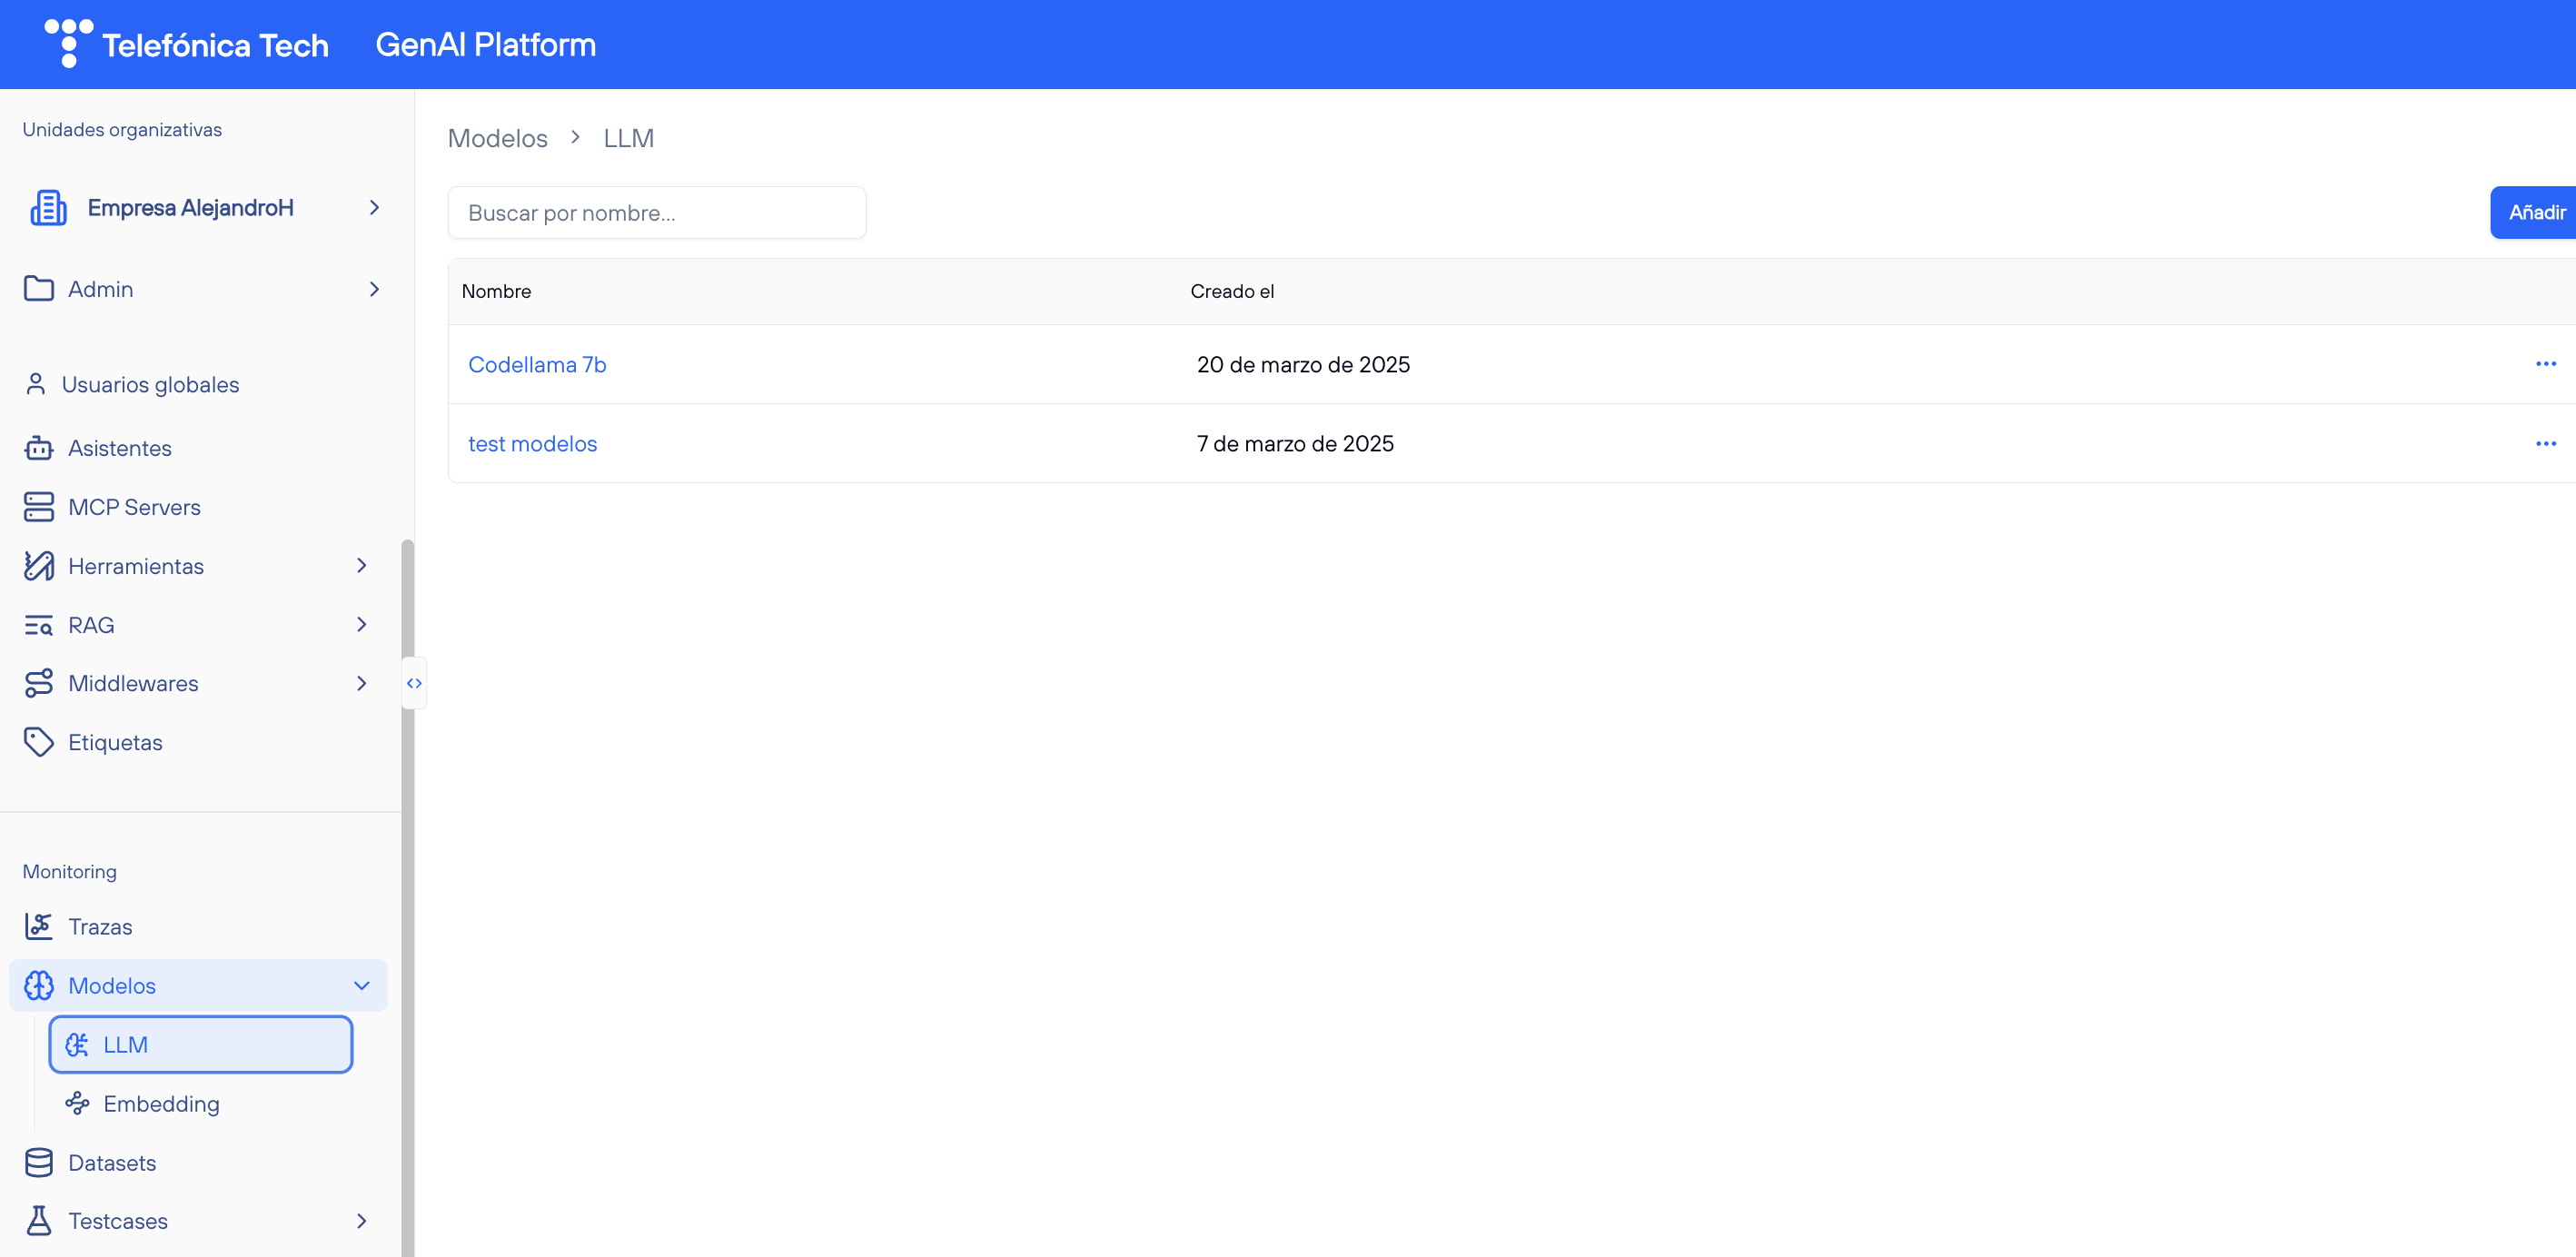Click the Empresa AlejandroH building icon

(x=48, y=208)
